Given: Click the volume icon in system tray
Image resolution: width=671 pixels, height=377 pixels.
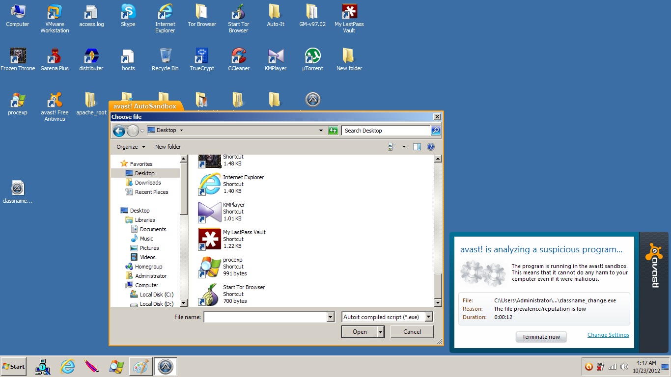Looking at the screenshot, I should point(624,367).
